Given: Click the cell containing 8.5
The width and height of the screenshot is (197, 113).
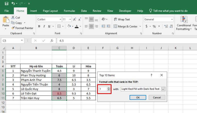Looking at the screenshot, I should pyautogui.click(x=59, y=93).
